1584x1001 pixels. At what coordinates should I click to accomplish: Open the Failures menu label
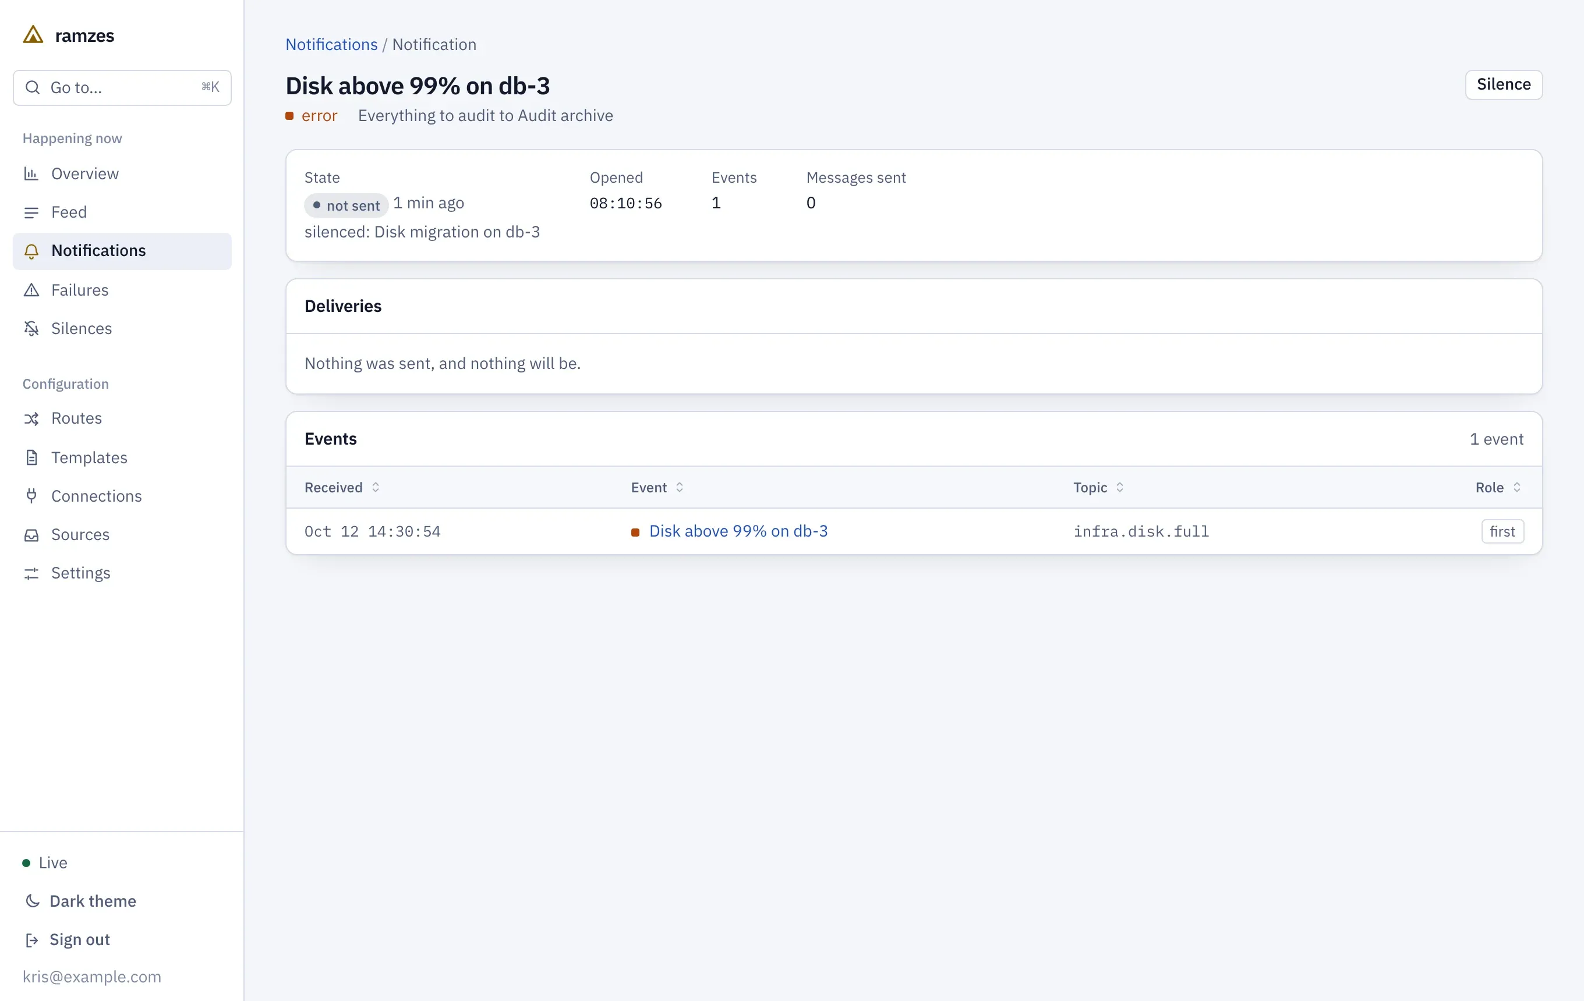tap(80, 290)
